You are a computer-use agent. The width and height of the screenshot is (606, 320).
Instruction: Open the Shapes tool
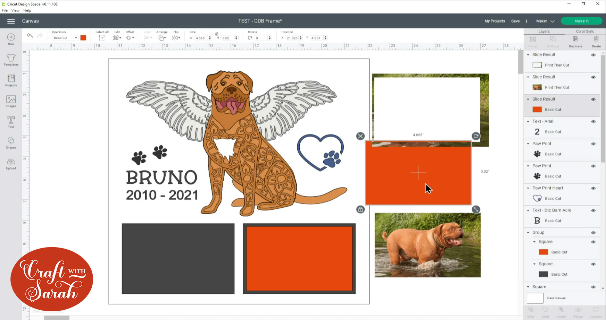click(x=11, y=142)
